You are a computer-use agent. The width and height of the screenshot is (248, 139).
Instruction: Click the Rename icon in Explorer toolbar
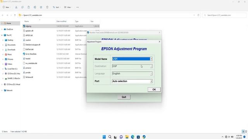pyautogui.click(x=35, y=7)
